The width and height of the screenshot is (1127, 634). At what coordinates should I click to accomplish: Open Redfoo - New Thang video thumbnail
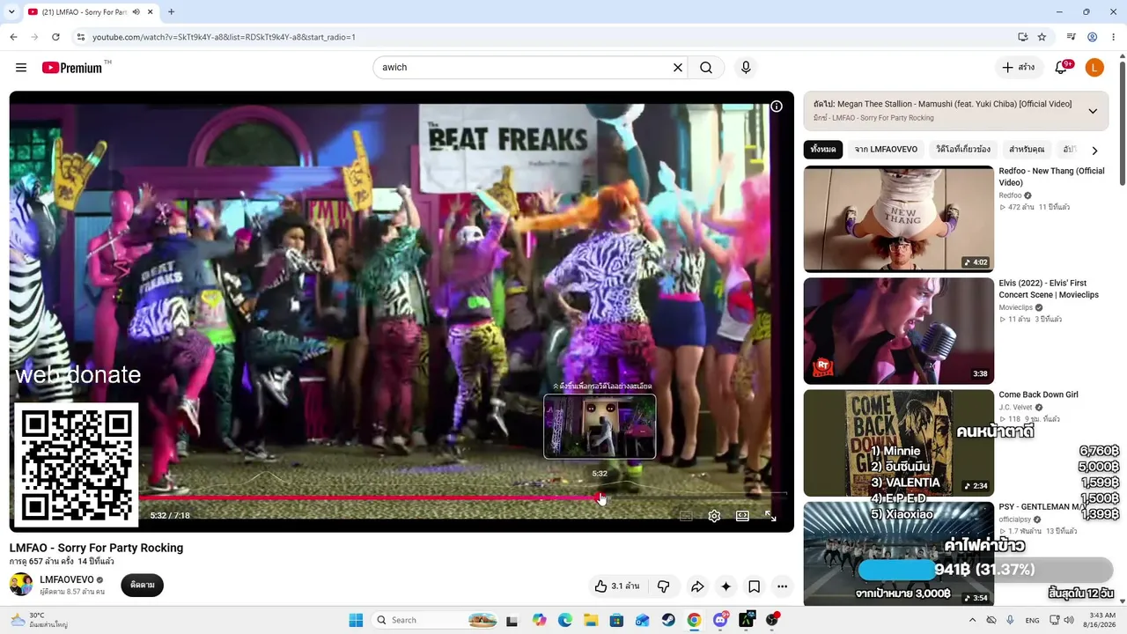click(x=899, y=219)
